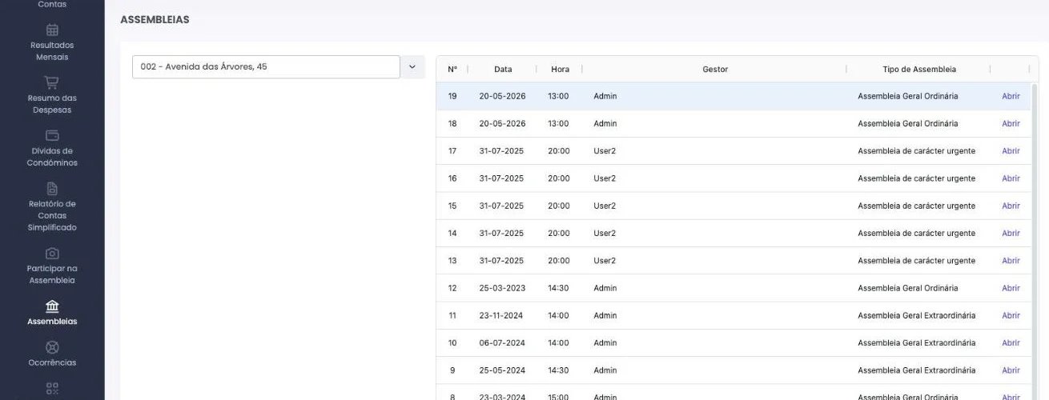Viewport: 1049px width, 400px height.
Task: Open assembly number 11 via Abrir
Action: 1011,316
